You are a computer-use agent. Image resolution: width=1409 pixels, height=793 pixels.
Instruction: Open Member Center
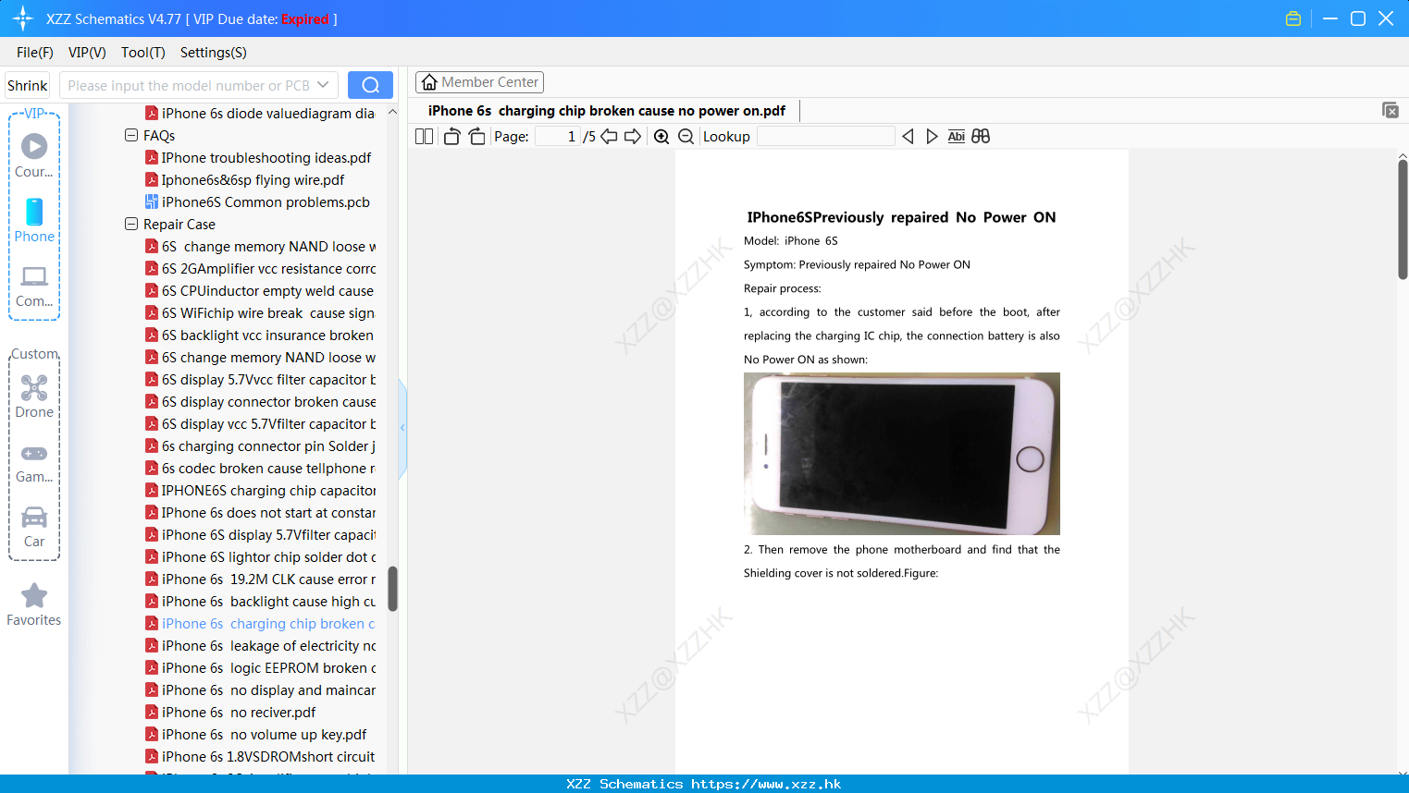point(479,82)
